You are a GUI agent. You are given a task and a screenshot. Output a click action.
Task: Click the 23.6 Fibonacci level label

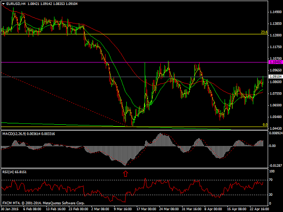(x=264, y=32)
